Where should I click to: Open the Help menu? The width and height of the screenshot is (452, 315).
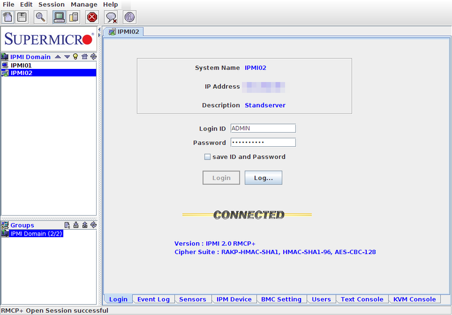point(110,5)
